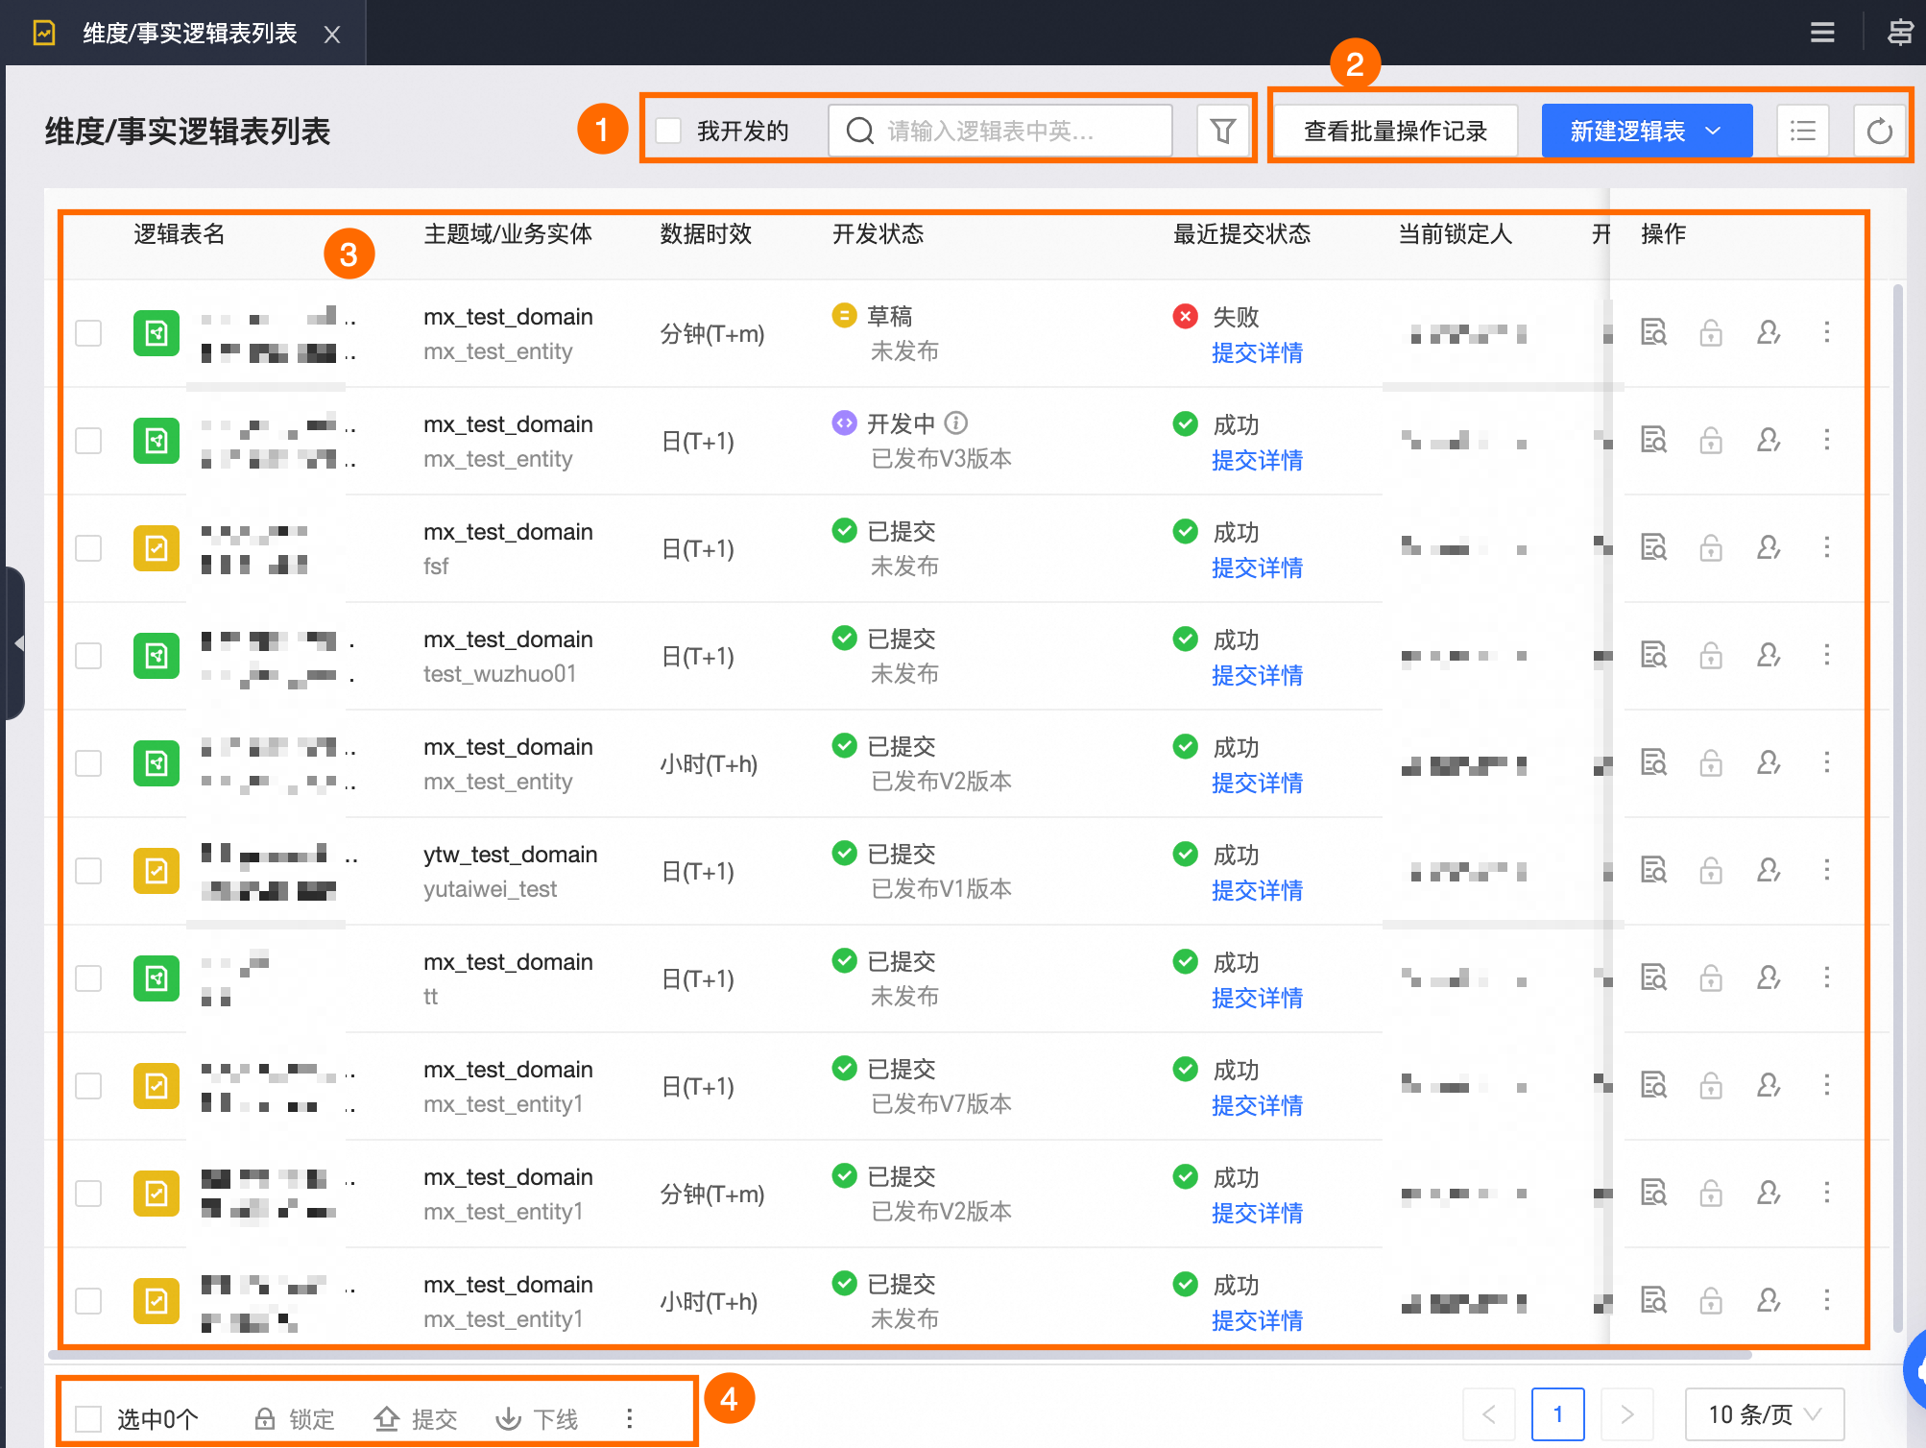The image size is (1926, 1448).
Task: Preview icon in yutaiwei_test row
Action: coord(1653,870)
